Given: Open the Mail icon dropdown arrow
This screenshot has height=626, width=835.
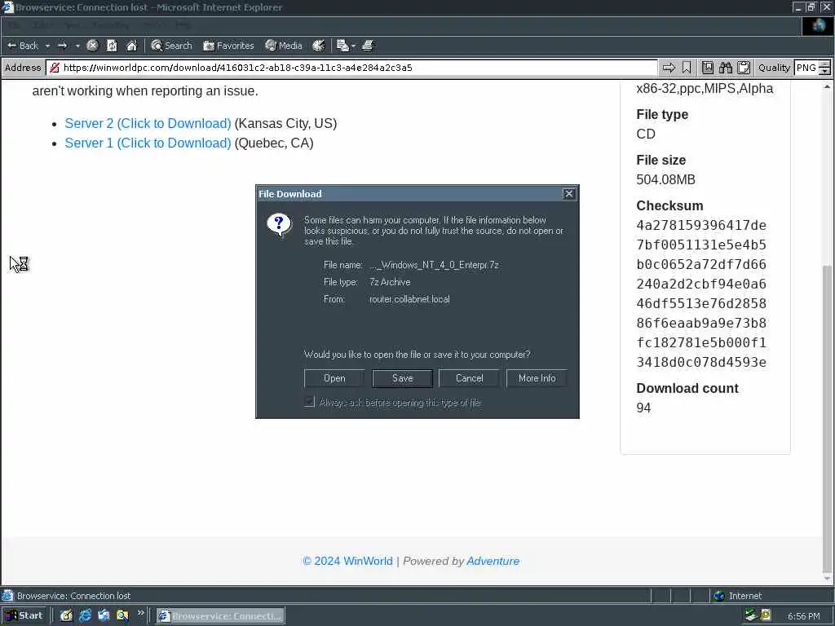Looking at the screenshot, I should tap(353, 46).
